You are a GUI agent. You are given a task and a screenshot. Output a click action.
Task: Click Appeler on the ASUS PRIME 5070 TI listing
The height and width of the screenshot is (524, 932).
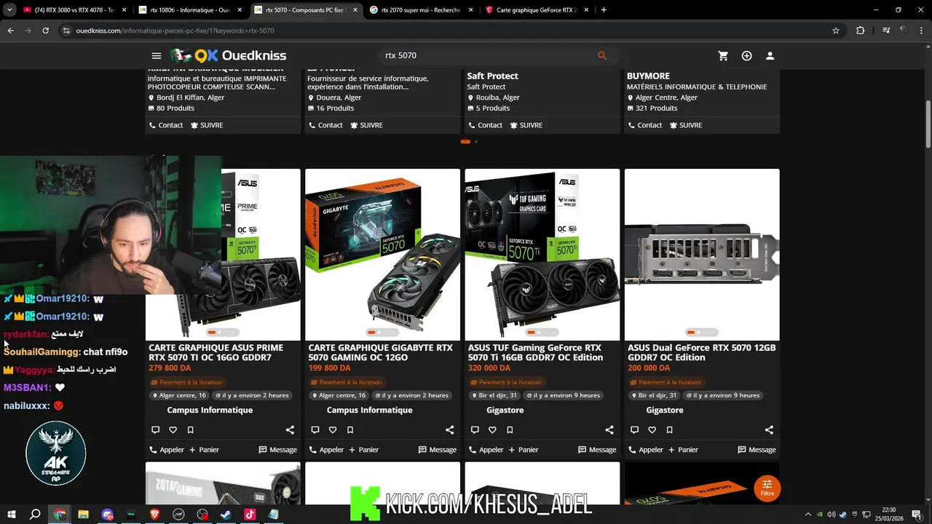click(167, 450)
